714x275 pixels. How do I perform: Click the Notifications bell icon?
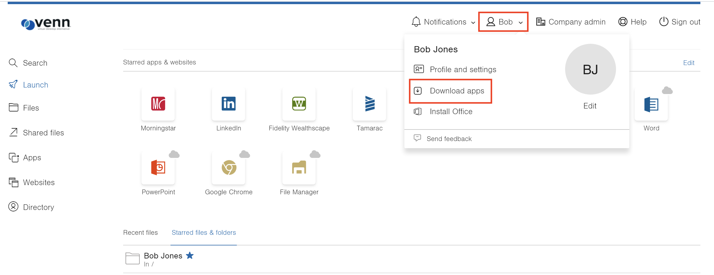tap(416, 22)
